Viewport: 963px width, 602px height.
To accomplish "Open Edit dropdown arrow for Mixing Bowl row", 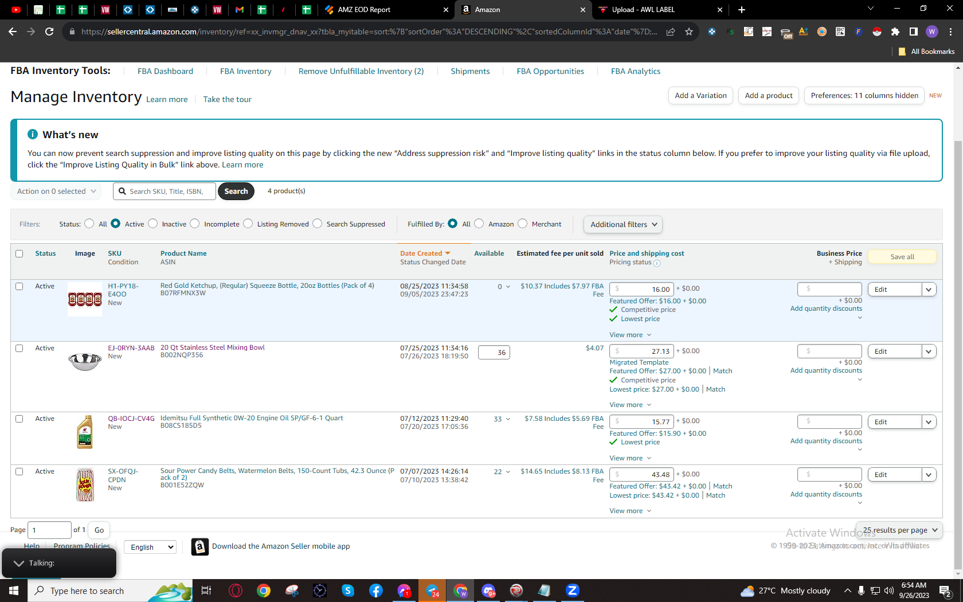I will (929, 351).
